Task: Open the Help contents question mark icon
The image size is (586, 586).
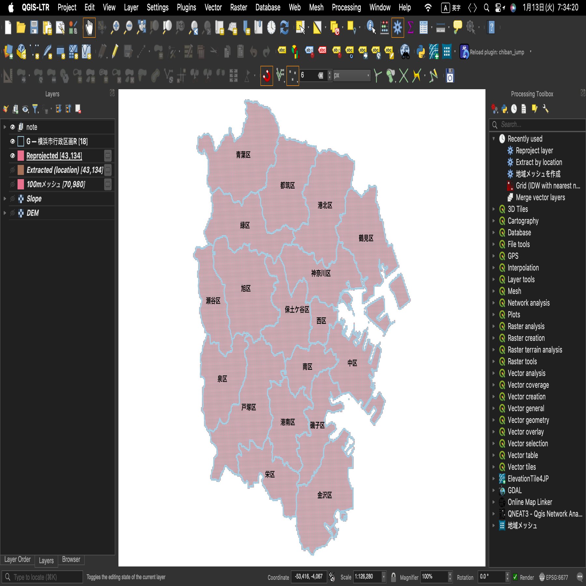Action: (492, 27)
